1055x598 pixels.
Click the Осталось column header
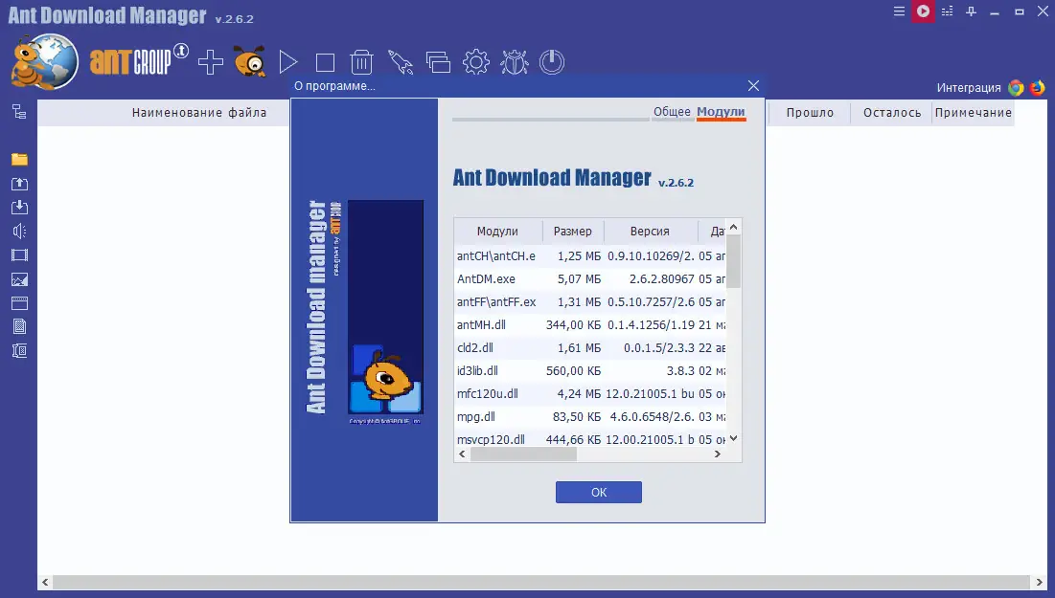click(x=892, y=113)
